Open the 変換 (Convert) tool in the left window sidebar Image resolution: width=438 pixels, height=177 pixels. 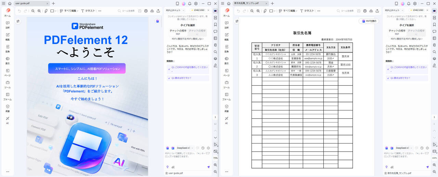pos(8,49)
